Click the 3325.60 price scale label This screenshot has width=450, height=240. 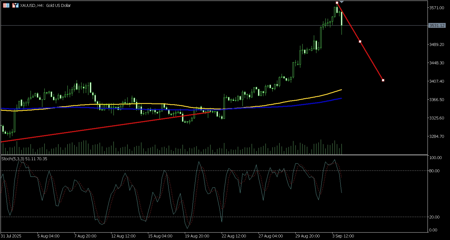click(x=436, y=118)
